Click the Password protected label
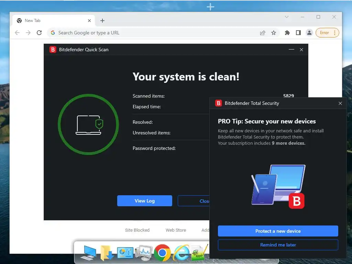352x264 pixels. tap(154, 148)
